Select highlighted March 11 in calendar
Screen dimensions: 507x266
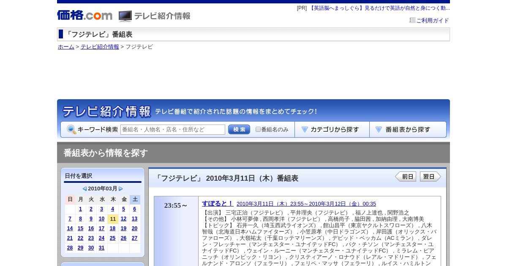point(113,219)
